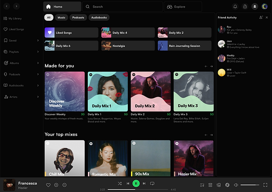Viewport: 272px width, 192px height.
Task: Open the play queue icon
Action: pyautogui.click(x=210, y=185)
